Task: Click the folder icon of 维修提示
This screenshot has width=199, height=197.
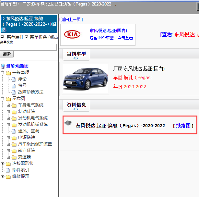Action: 8,177
